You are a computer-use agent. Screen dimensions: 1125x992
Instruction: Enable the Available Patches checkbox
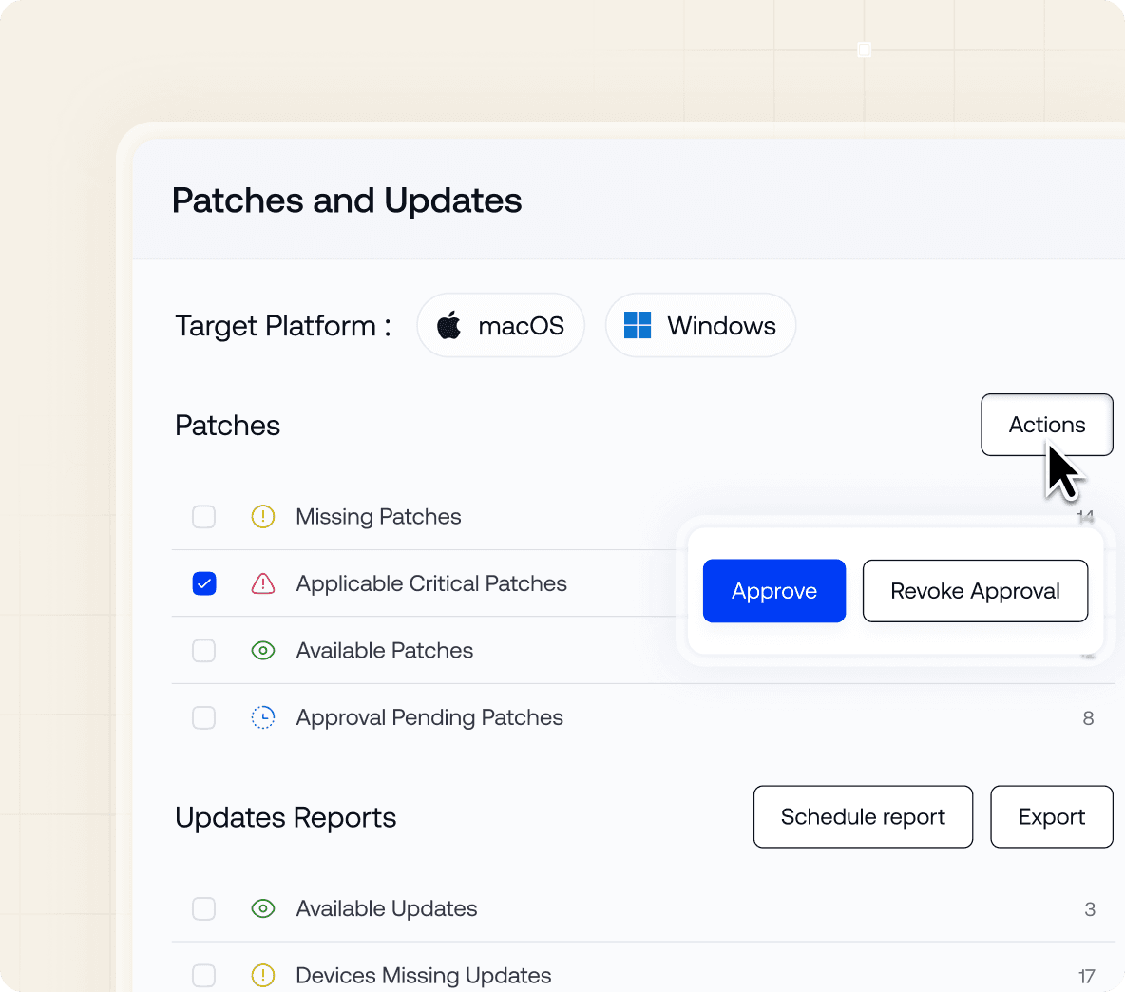tap(203, 651)
